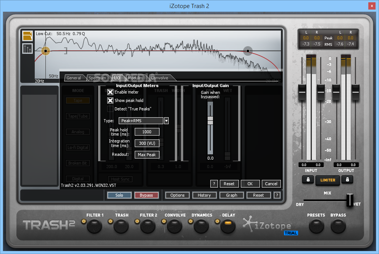Open the Options button
Viewport: 379px width, 254px height.
coord(177,195)
